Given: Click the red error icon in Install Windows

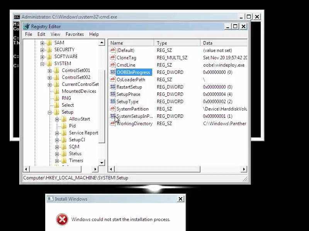Looking at the screenshot, I should tap(62, 219).
